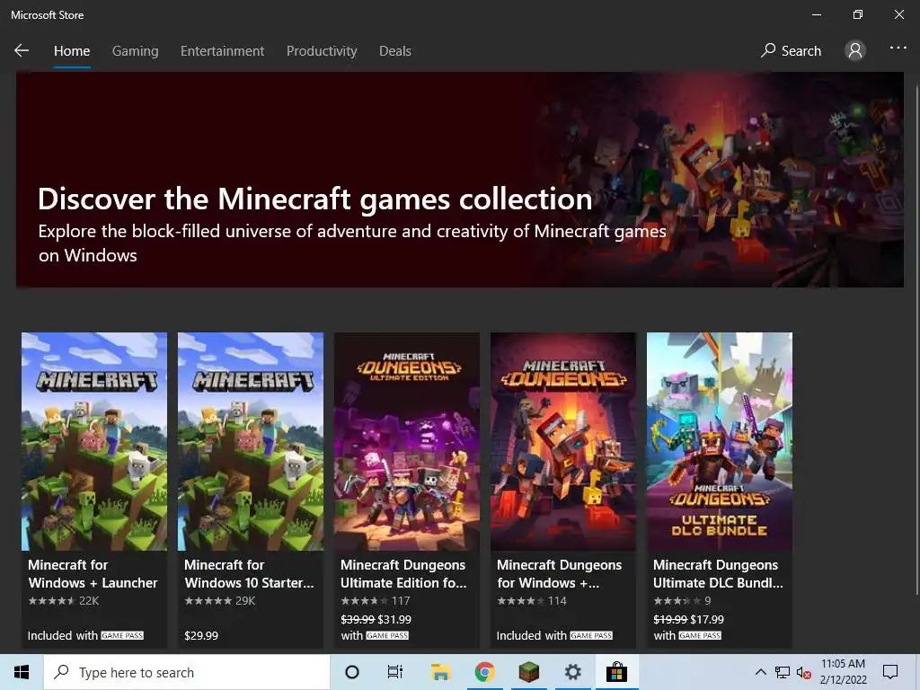Click in the Type here to search box

tap(187, 672)
